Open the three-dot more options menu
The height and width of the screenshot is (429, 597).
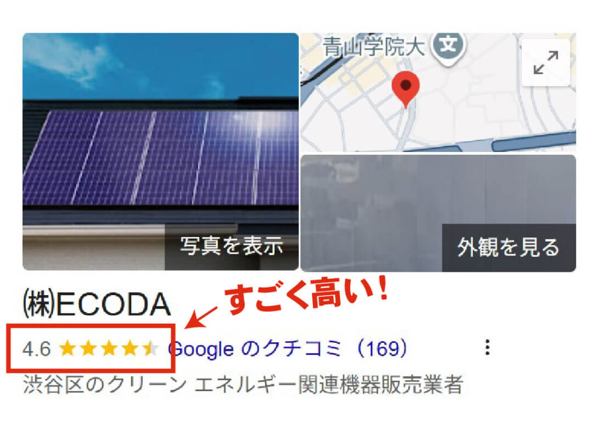pyautogui.click(x=487, y=348)
